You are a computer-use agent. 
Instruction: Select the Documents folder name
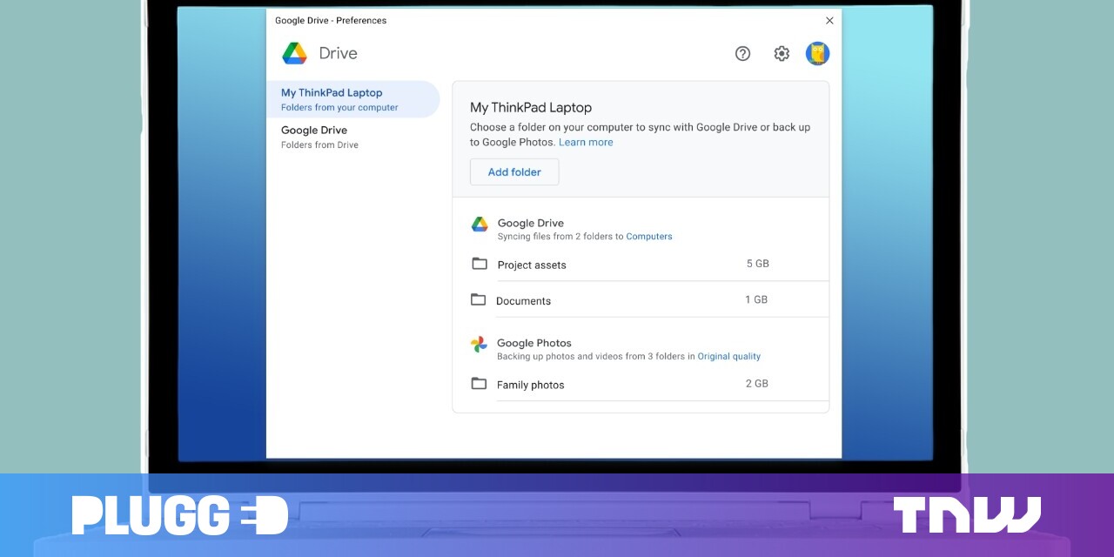[523, 301]
